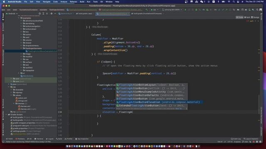The width and height of the screenshot is (266, 149).
Task: Open the TODO tool window
Action: [x=9, y=139]
